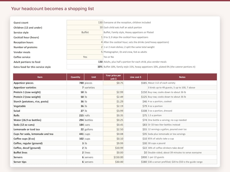Edit the Salad price $3.99
Viewport: 230px width, 172px height.
113,111
